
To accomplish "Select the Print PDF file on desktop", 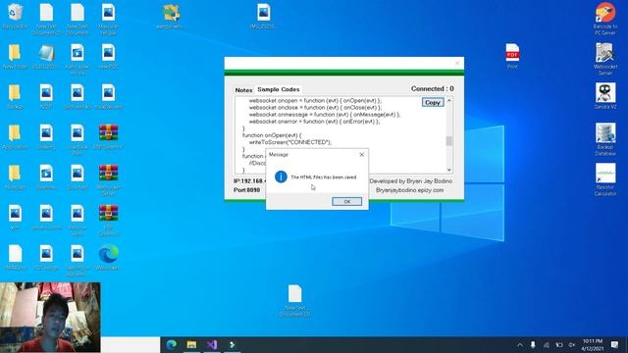I will click(512, 56).
